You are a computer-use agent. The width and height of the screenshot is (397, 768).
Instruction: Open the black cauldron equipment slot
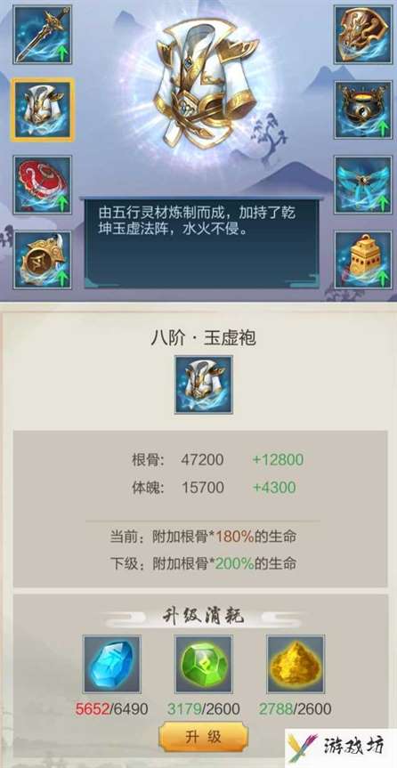(x=363, y=109)
